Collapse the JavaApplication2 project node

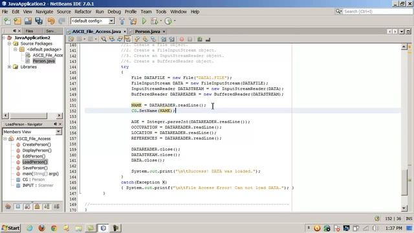[x=4, y=38]
